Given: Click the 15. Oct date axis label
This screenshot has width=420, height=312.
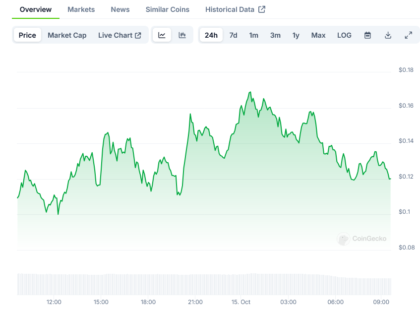Looking at the screenshot, I should tap(241, 302).
